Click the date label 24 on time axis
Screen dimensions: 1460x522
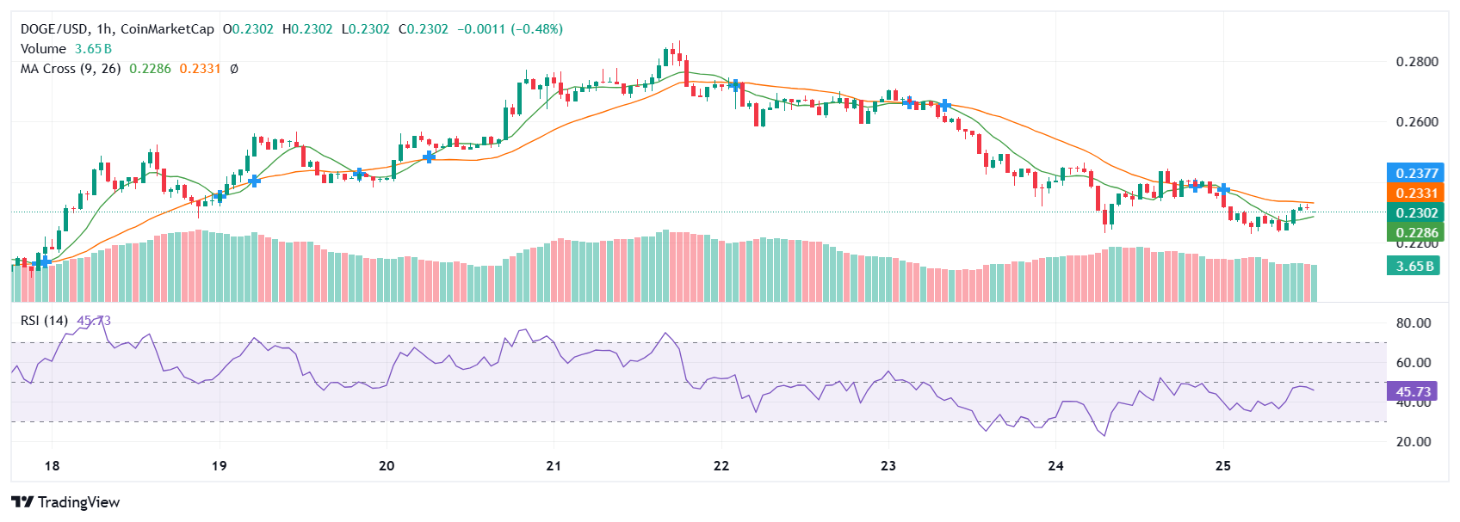tap(1055, 466)
